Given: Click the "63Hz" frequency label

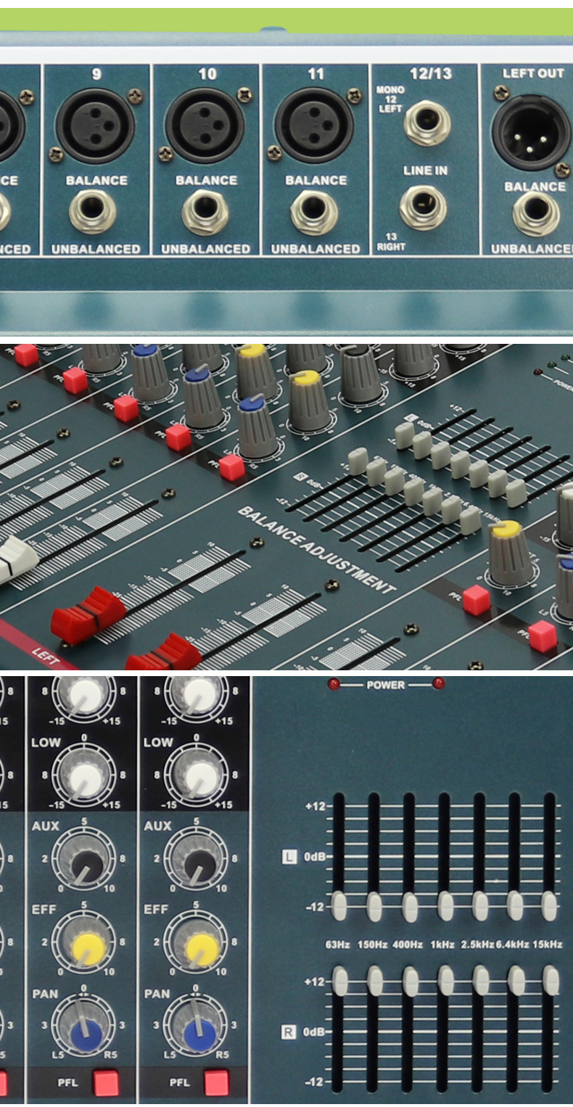Looking at the screenshot, I should point(337,945).
